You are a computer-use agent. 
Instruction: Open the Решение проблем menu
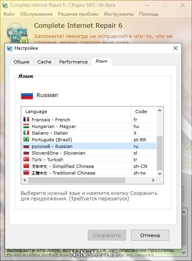(78, 14)
